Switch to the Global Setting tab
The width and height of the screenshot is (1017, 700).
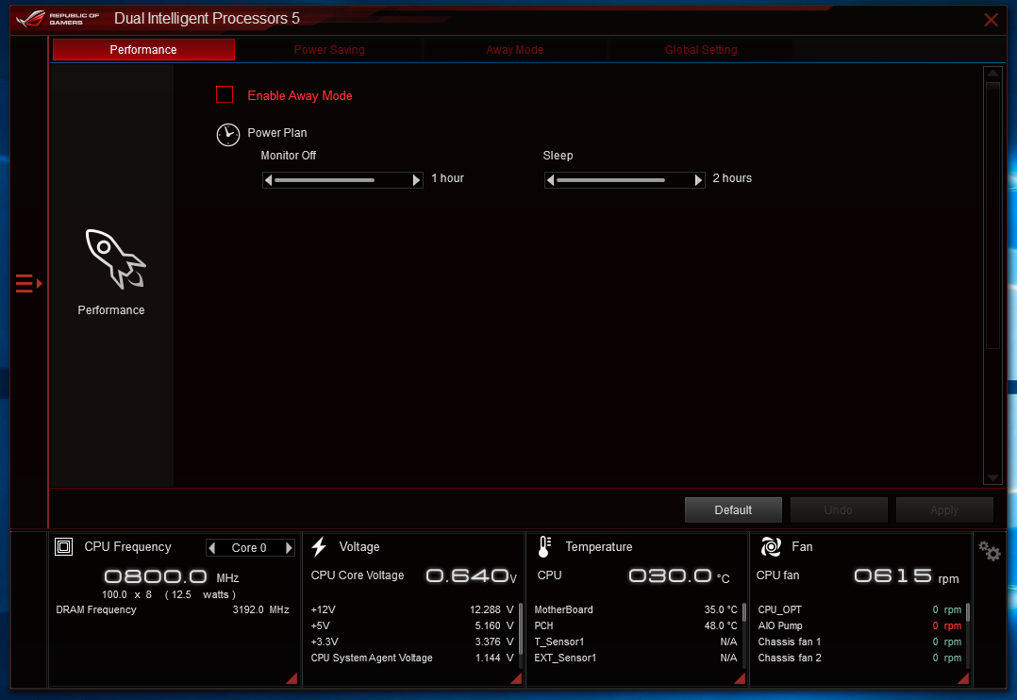pos(701,50)
